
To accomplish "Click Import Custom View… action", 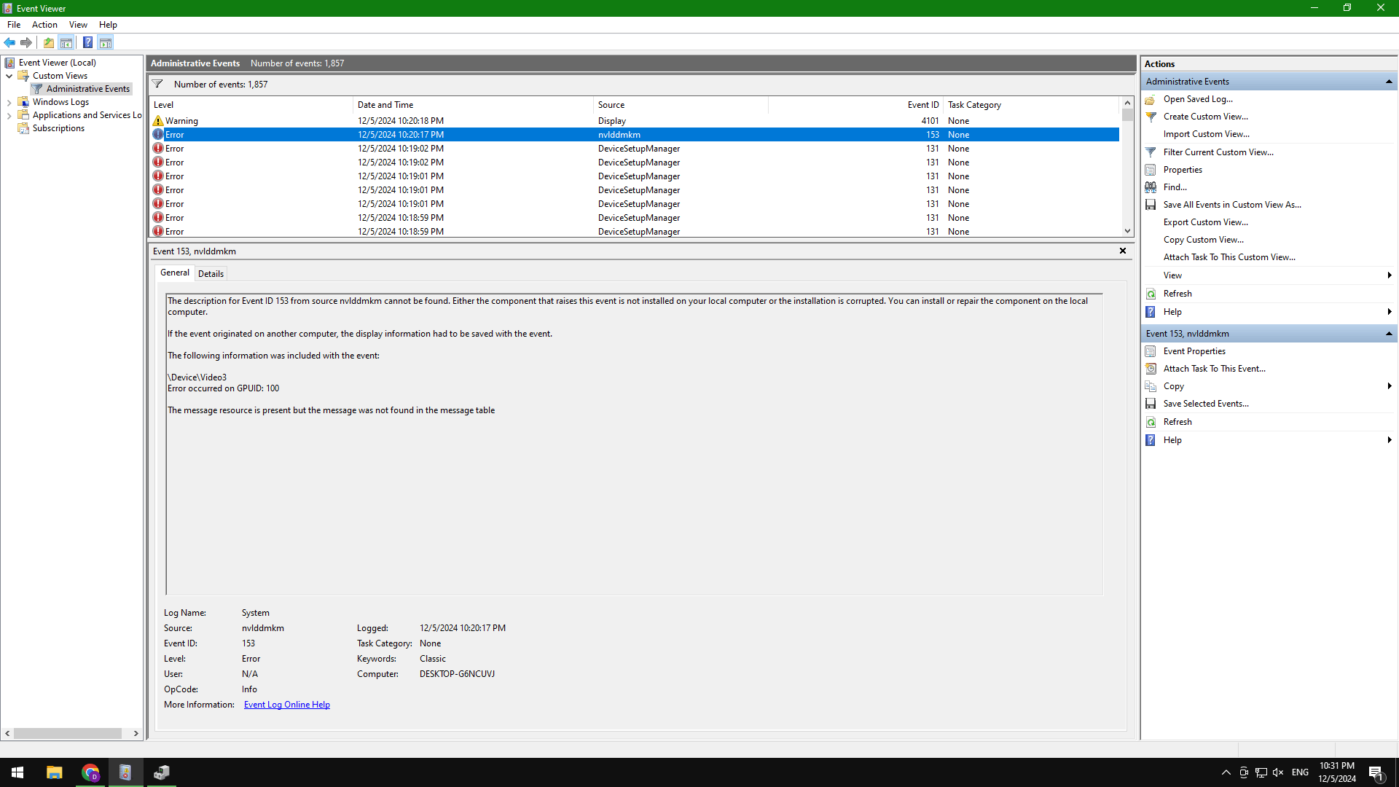I will point(1206,134).
